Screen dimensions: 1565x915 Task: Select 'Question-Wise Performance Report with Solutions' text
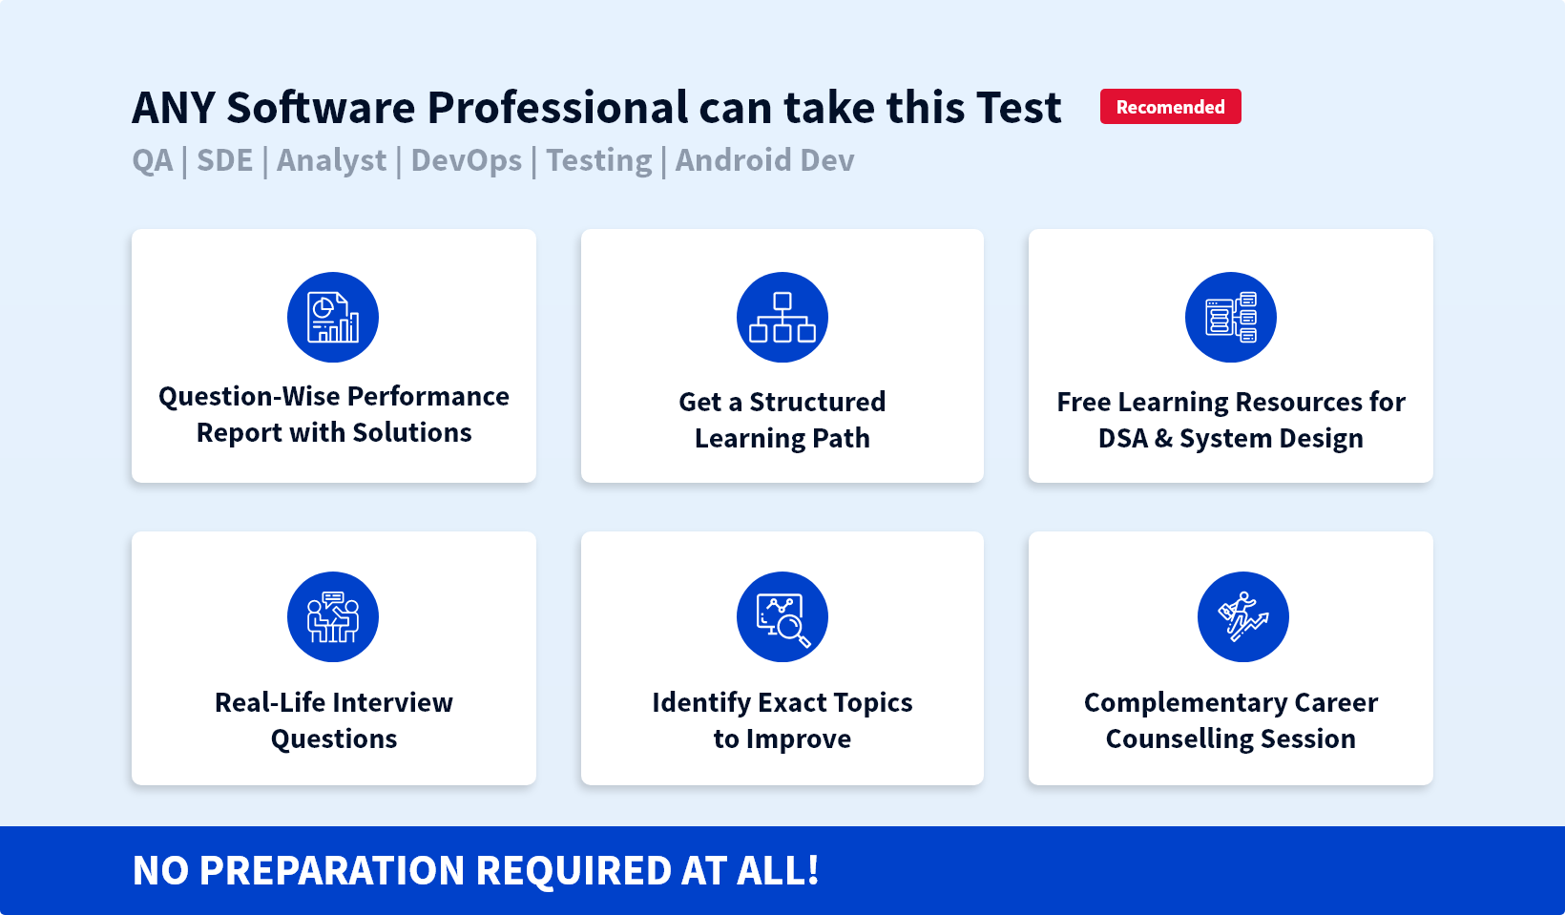(334, 414)
